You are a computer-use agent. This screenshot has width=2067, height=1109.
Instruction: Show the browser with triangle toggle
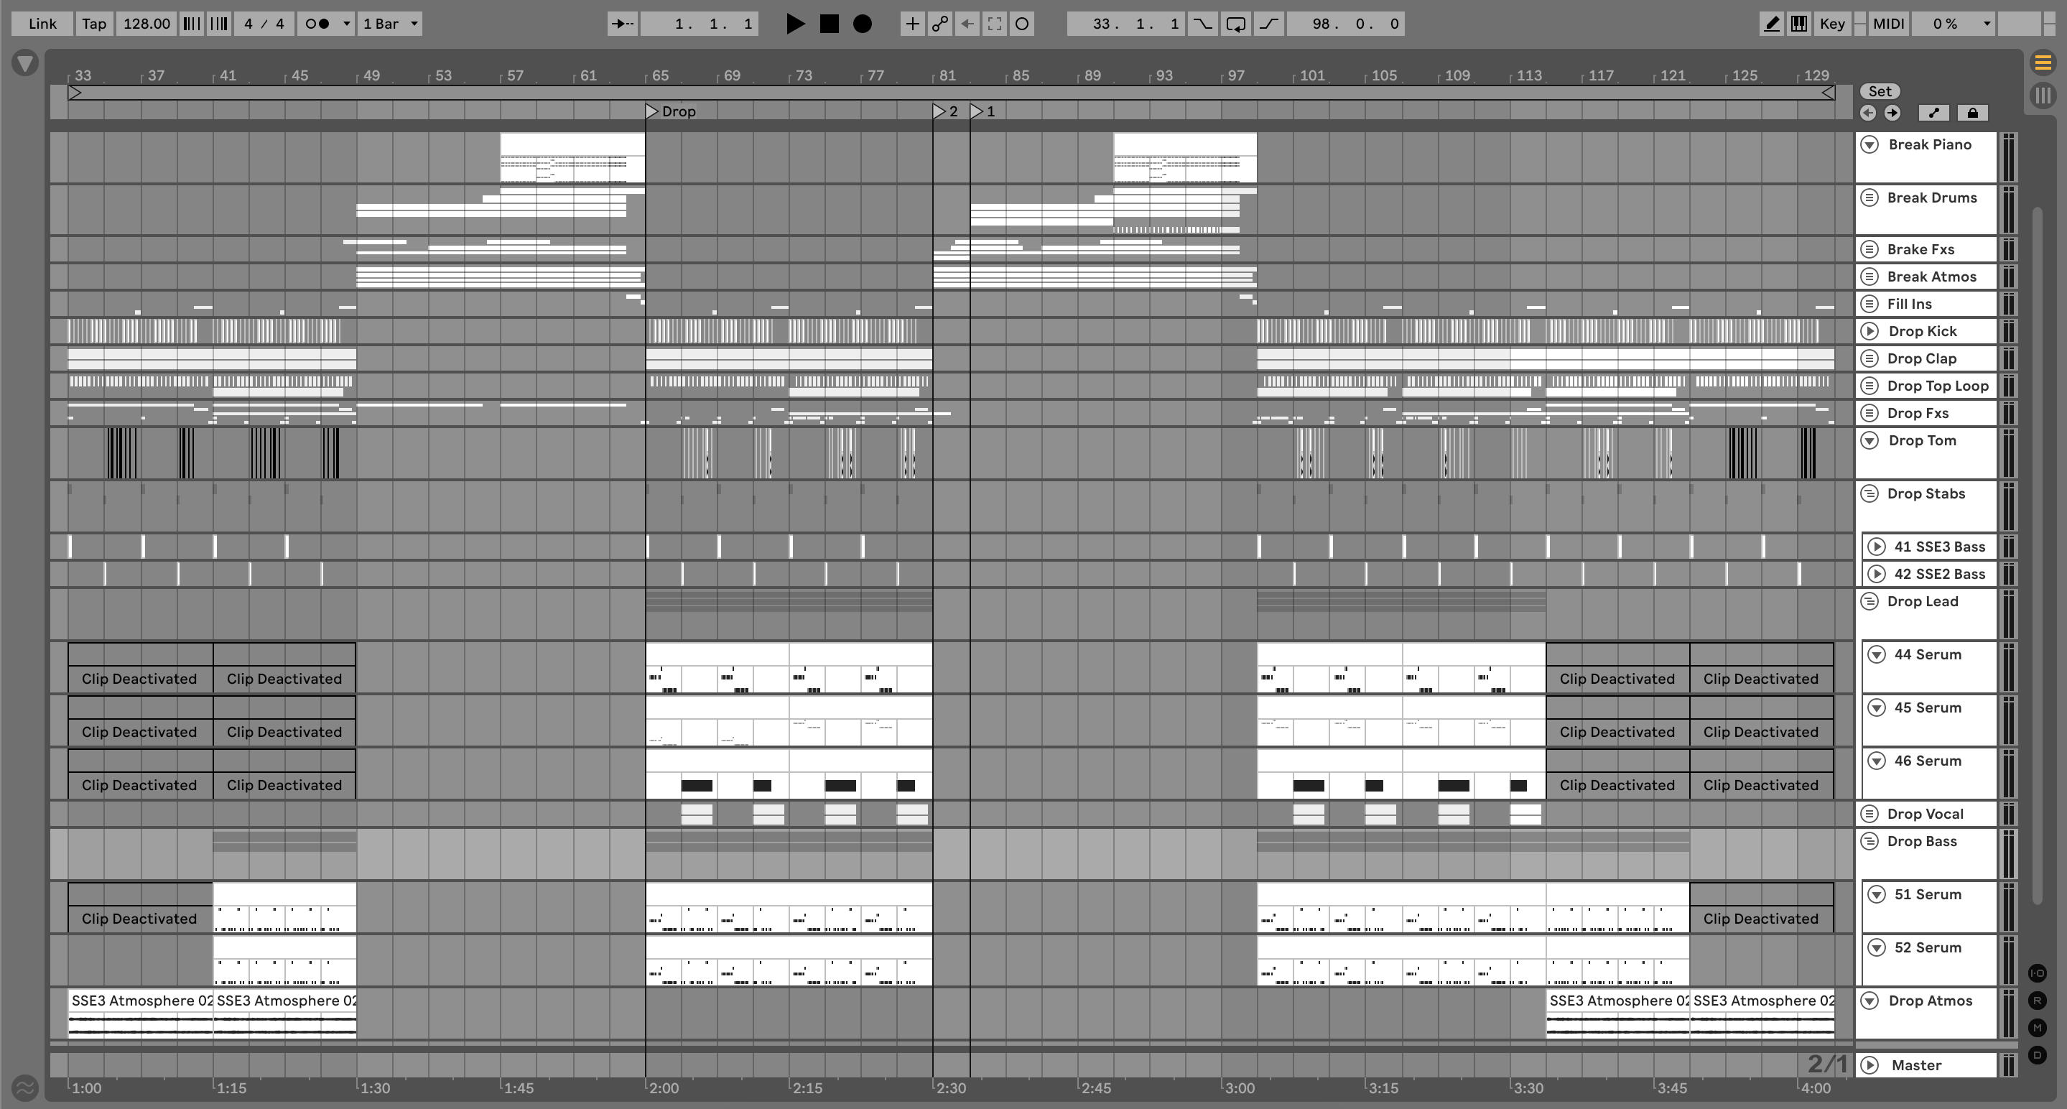pos(25,62)
